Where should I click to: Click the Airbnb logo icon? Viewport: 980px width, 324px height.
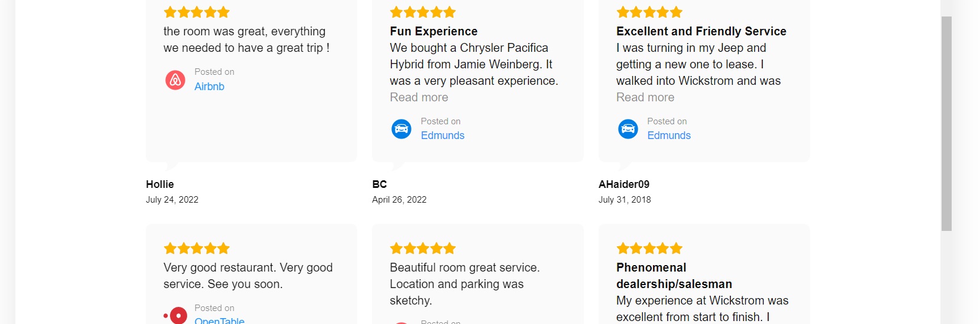click(175, 80)
